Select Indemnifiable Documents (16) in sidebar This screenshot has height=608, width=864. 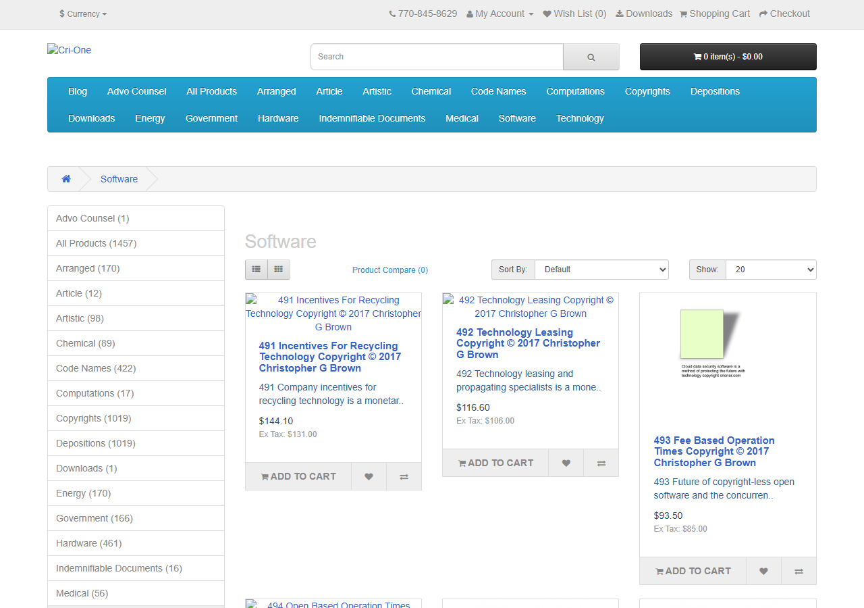tap(136, 568)
